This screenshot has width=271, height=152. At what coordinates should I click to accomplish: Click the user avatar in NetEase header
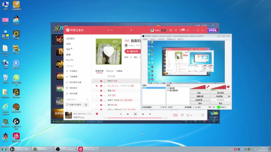coord(152,30)
